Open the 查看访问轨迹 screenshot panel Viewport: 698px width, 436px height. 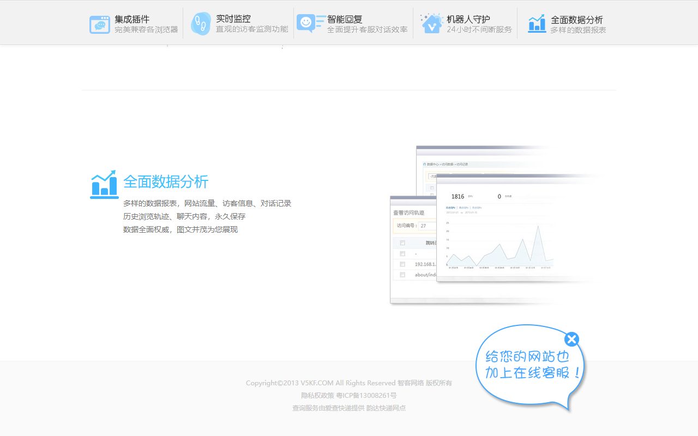[413, 250]
